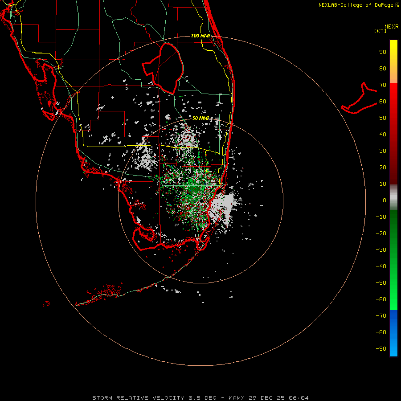Viewport: 401px width, 401px height.
Task: Click the 80 value on the velocity scale
Action: [383, 69]
